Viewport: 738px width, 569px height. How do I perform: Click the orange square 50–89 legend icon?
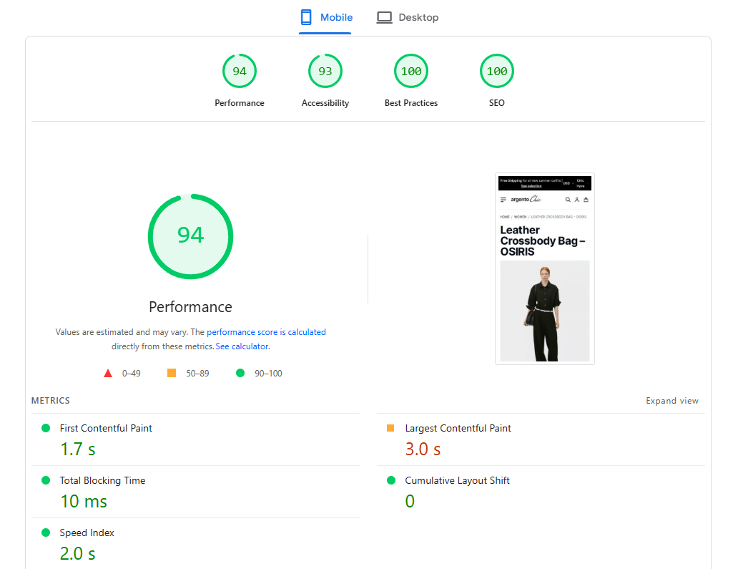[x=171, y=373]
